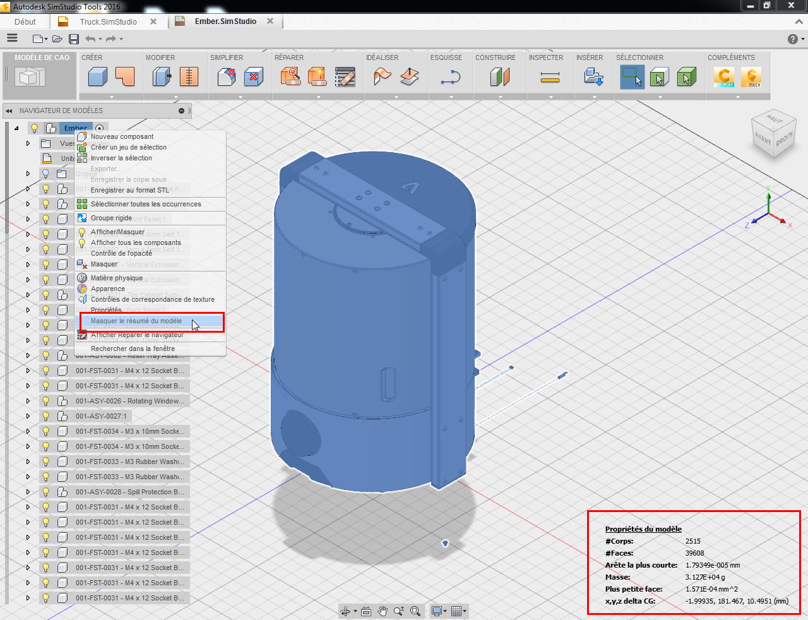Toggle visibility bulb for 001-ASY-0026 Rotating Window
The width and height of the screenshot is (808, 620).
tap(45, 401)
